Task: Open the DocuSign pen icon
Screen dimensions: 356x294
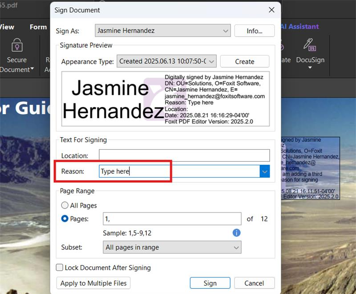Action: (310, 45)
